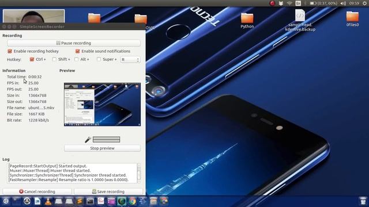The height and width of the screenshot is (207, 369).
Task: Open the En keyboard layout indicator
Action: [298, 3]
